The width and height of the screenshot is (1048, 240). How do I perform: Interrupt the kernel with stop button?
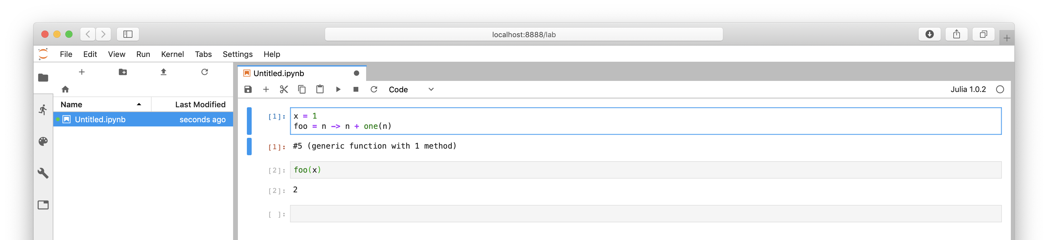pos(356,90)
